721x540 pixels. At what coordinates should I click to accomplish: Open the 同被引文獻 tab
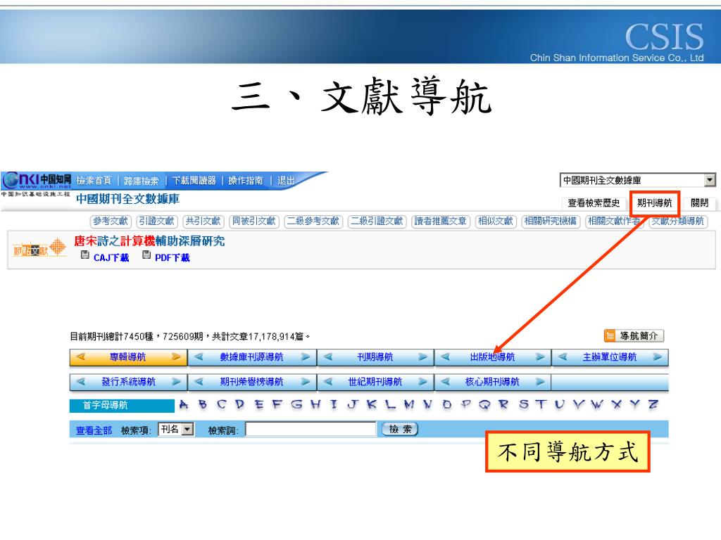coord(253,221)
